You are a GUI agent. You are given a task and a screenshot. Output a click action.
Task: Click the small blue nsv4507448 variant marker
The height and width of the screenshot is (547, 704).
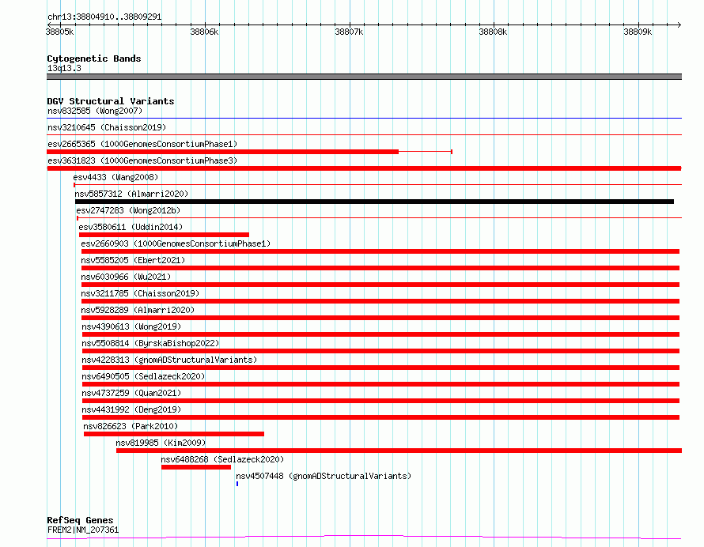click(237, 484)
